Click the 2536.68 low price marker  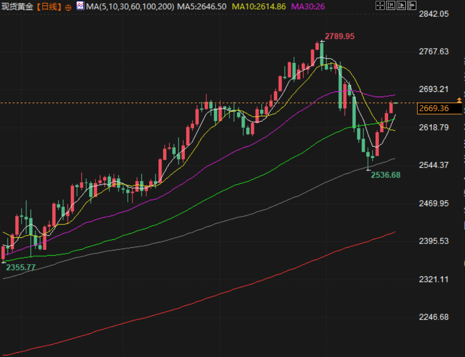pyautogui.click(x=385, y=175)
